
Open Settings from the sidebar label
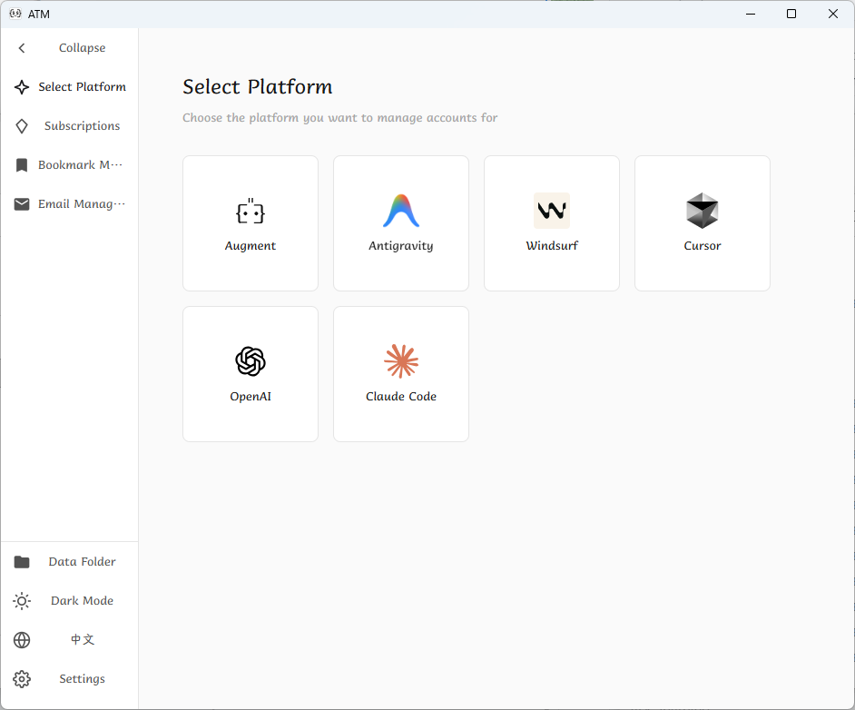pyautogui.click(x=82, y=679)
